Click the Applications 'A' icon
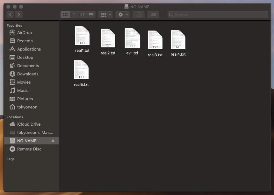Viewport: 274px width, 195px height. tap(12, 49)
